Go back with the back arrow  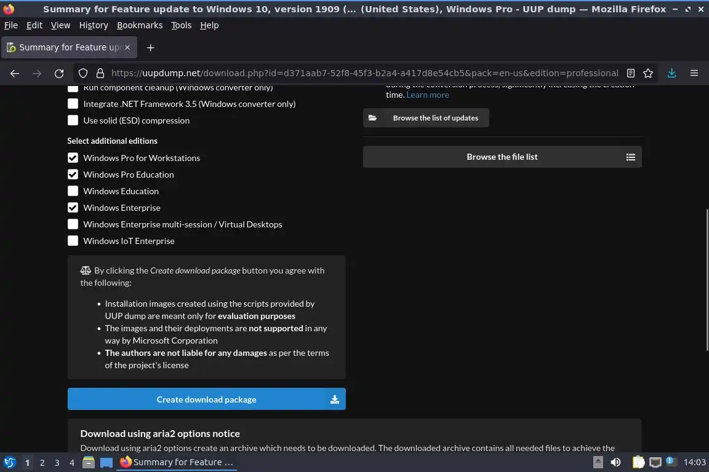[15, 73]
